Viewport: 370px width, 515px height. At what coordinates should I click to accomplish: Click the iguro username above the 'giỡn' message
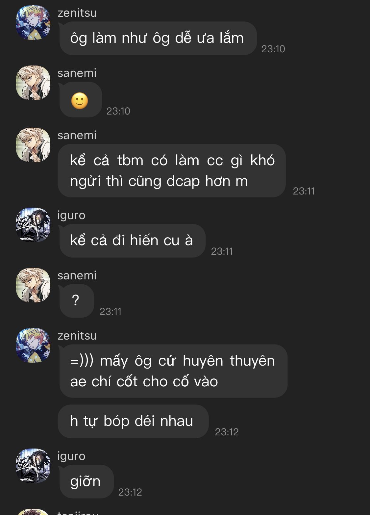(71, 456)
